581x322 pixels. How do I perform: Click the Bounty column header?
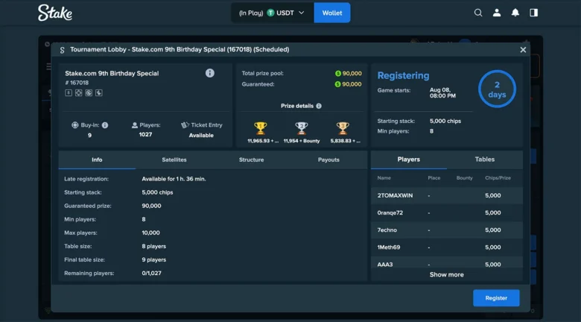click(x=464, y=178)
